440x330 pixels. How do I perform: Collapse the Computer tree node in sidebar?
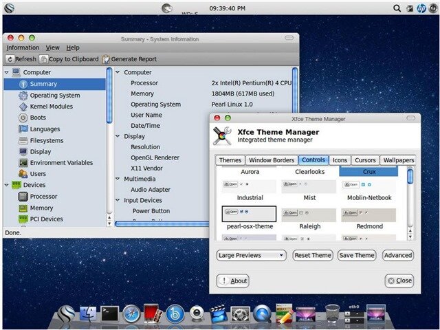[x=7, y=72]
